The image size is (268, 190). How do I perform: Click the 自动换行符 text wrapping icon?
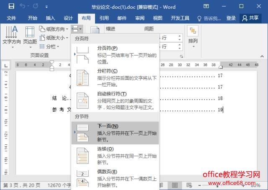click(82, 100)
